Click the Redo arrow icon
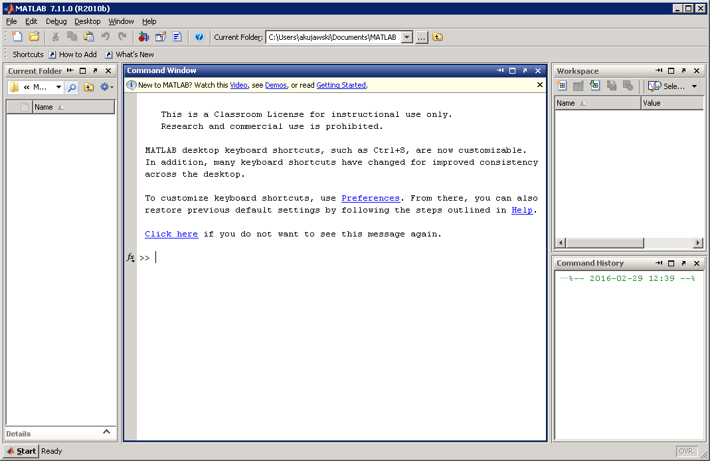 (122, 37)
